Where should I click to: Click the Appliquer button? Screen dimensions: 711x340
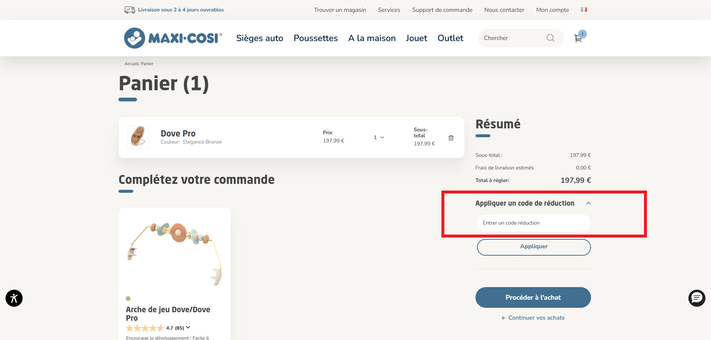[x=534, y=247]
